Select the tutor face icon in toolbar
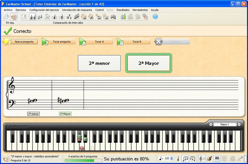The image size is (248, 164). pyautogui.click(x=14, y=17)
